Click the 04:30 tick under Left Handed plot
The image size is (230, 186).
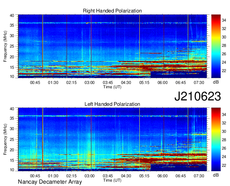click(126, 176)
